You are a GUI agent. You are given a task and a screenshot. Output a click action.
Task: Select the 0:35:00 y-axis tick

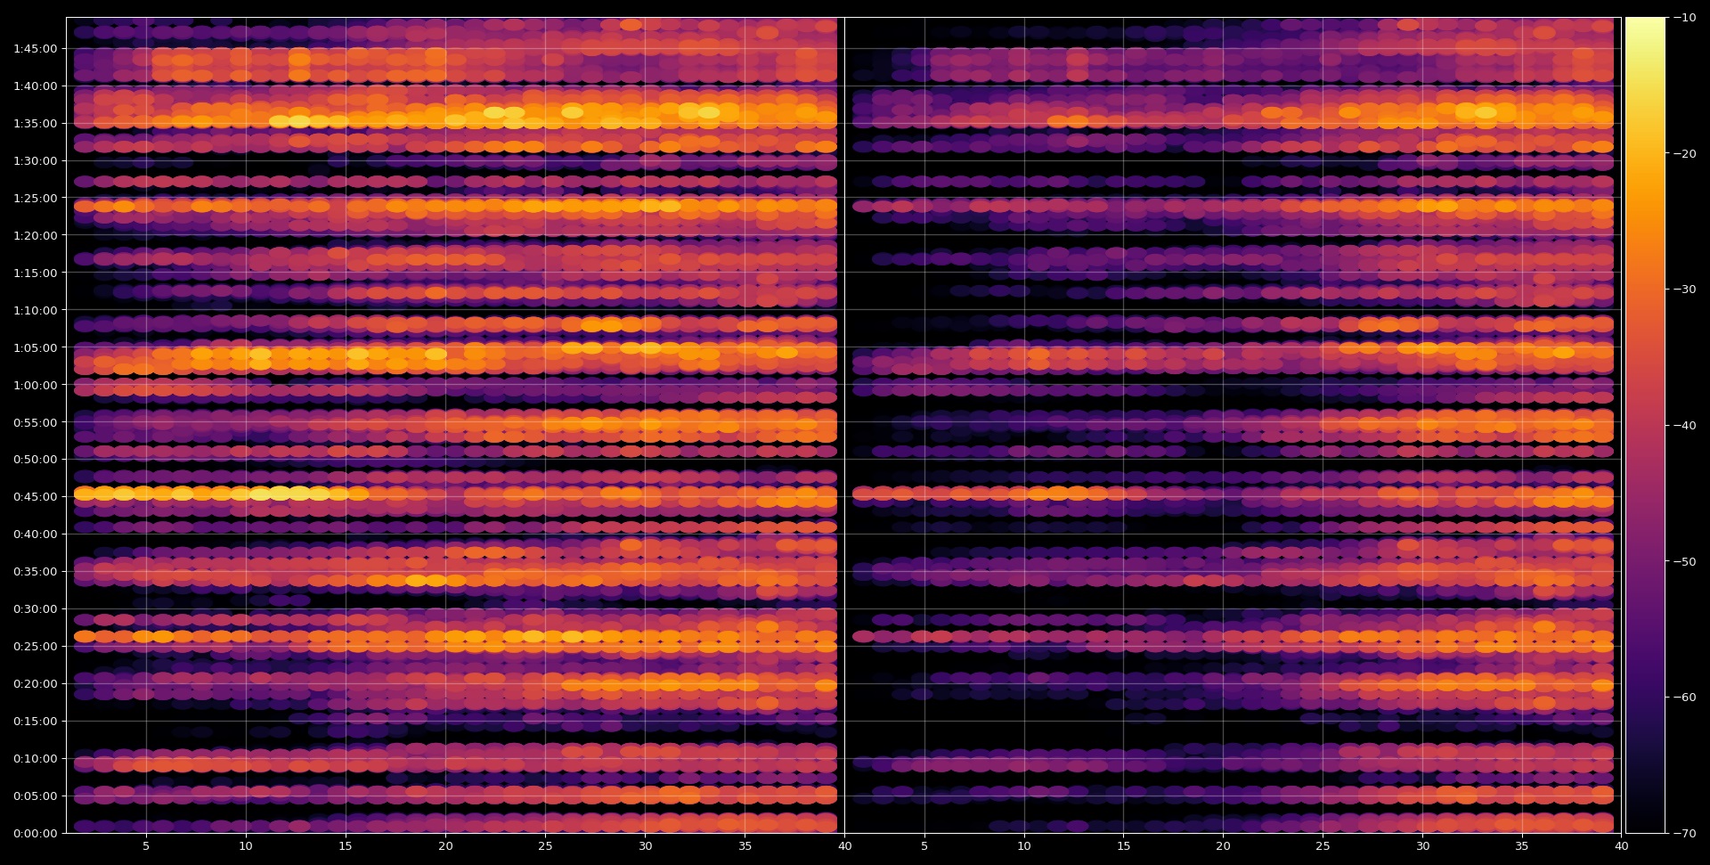point(35,572)
